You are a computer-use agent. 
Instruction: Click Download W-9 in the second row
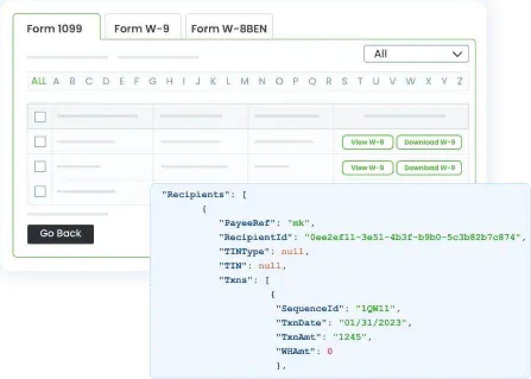click(429, 168)
